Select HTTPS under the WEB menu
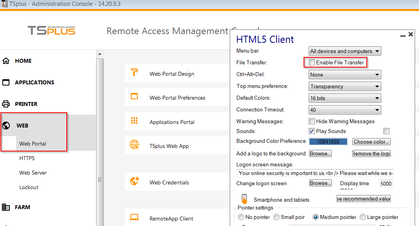Screen dimensions: 419x226 point(27,158)
